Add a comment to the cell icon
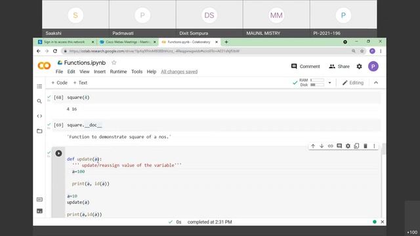The width and height of the screenshot is (420, 236). [339, 146]
